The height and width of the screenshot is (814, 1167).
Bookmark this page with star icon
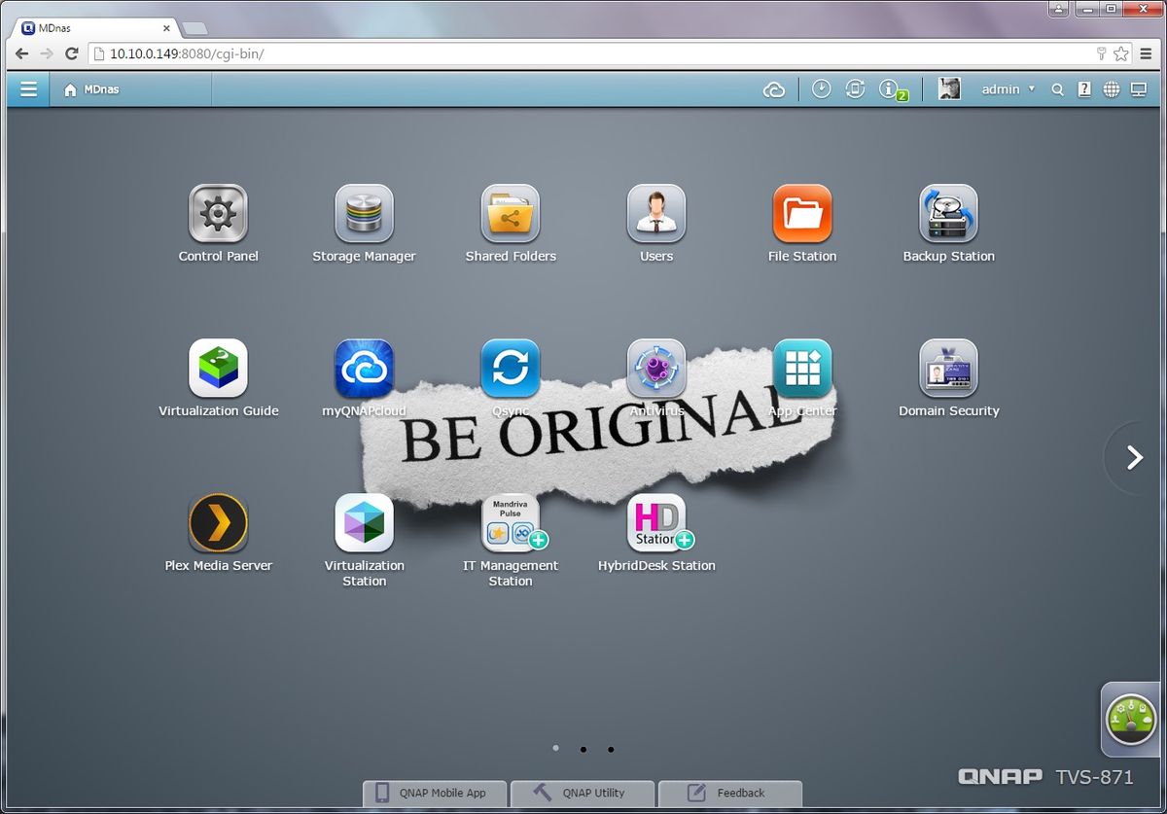pyautogui.click(x=1121, y=53)
